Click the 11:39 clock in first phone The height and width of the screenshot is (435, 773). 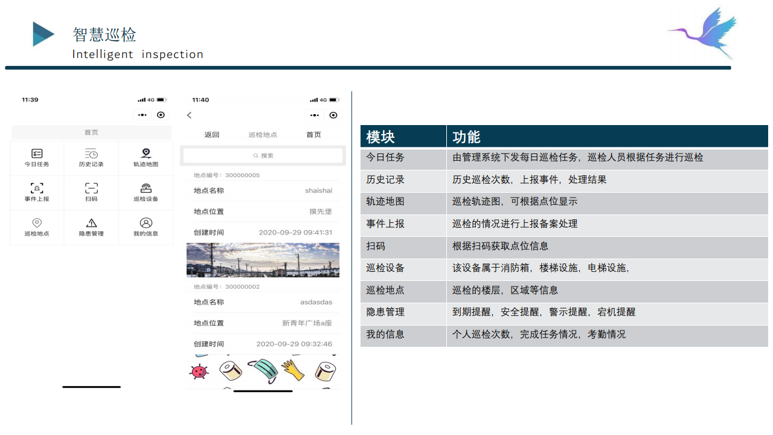pos(30,100)
